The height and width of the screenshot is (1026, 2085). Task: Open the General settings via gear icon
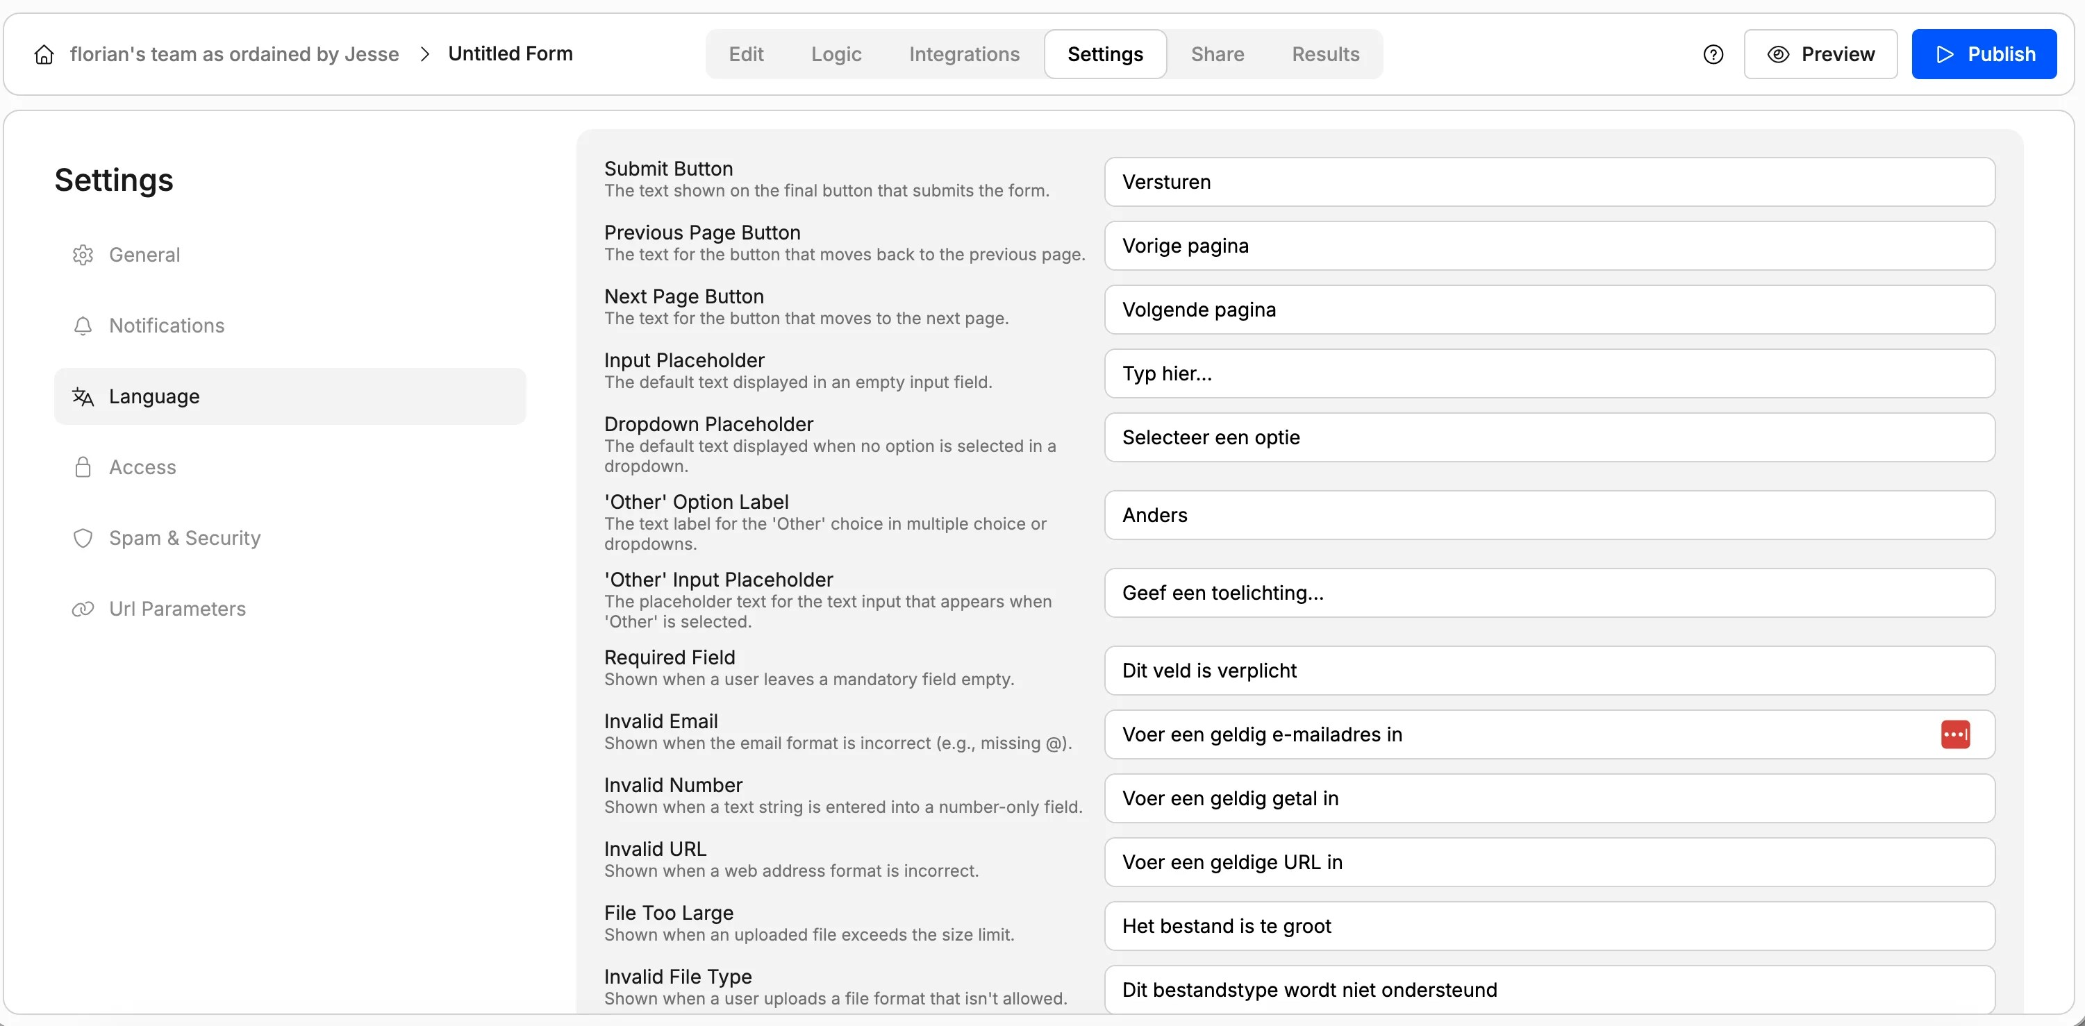(x=83, y=254)
